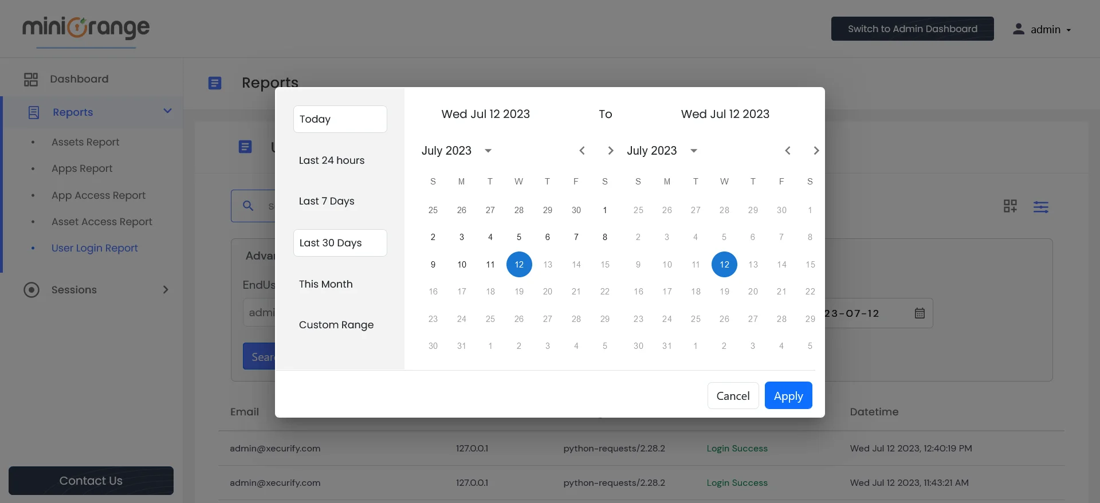Open Assets Report in the sidebar

(x=85, y=142)
